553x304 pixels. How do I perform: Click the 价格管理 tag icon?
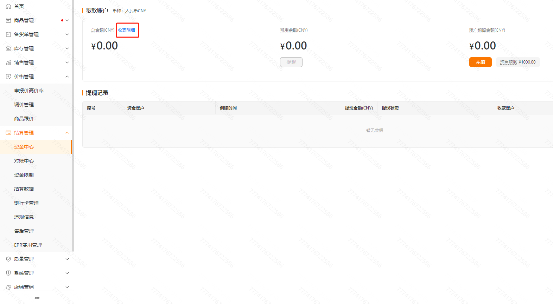pos(8,77)
